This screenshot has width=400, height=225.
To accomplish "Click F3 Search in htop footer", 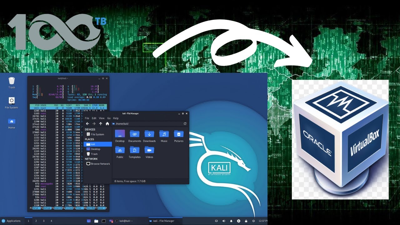I will click(x=57, y=208).
